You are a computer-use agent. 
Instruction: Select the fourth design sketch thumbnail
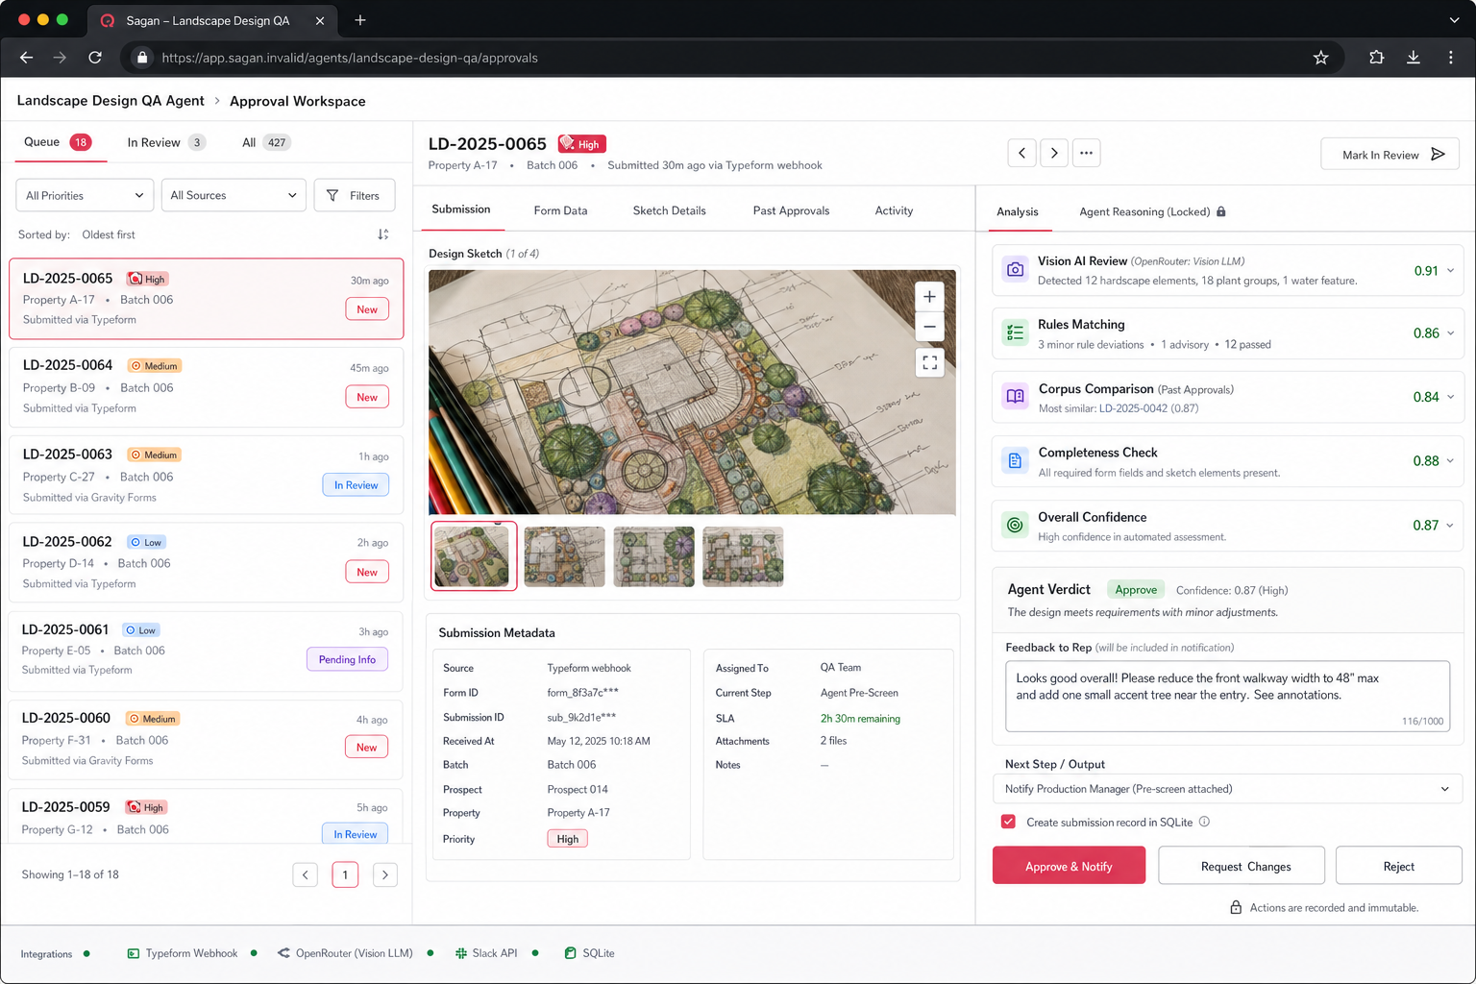pyautogui.click(x=743, y=556)
